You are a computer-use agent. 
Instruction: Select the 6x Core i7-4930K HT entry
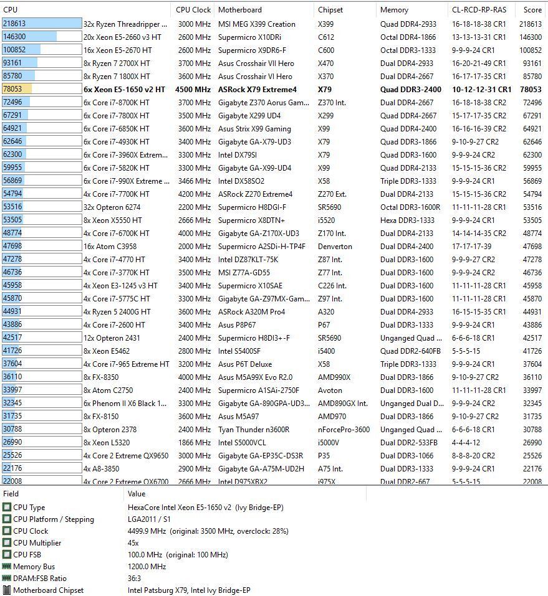click(x=117, y=142)
